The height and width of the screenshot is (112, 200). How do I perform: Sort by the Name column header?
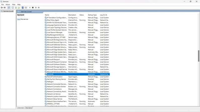point(47,15)
